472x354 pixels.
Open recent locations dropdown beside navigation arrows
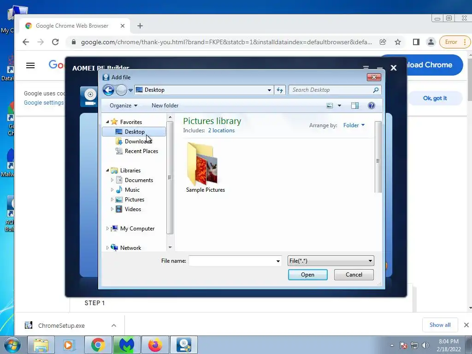[130, 90]
